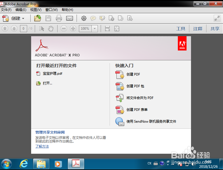Open the Windows Start button
This screenshot has width=223, height=170.
click(x=6, y=164)
